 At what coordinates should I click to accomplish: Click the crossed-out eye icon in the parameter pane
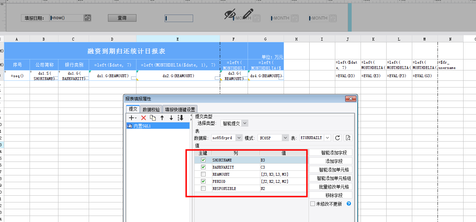pos(230,14)
